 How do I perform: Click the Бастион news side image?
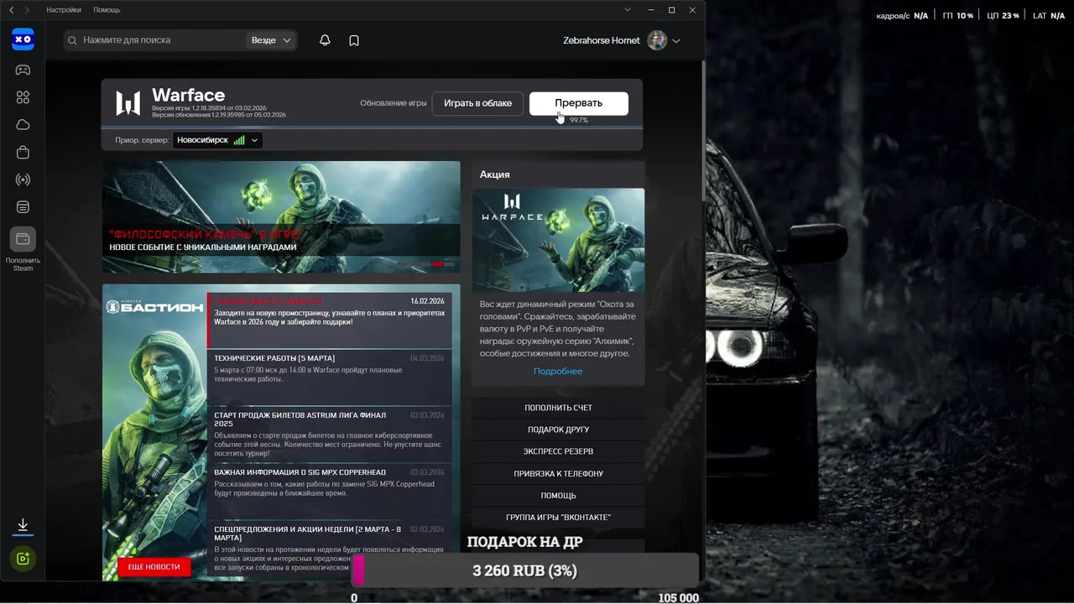click(154, 432)
